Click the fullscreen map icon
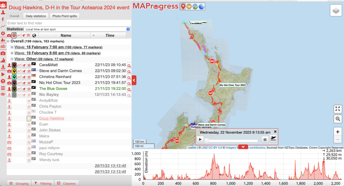This screenshot has width=344, height=186. click(338, 109)
